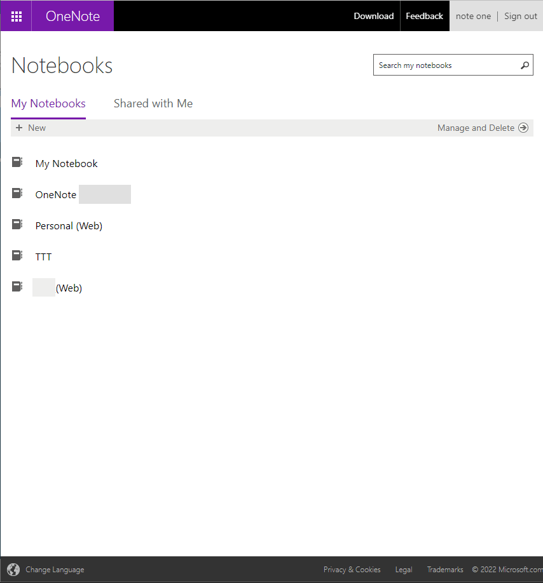Select the My Notebooks tab
Image resolution: width=543 pixels, height=583 pixels.
pyautogui.click(x=48, y=104)
